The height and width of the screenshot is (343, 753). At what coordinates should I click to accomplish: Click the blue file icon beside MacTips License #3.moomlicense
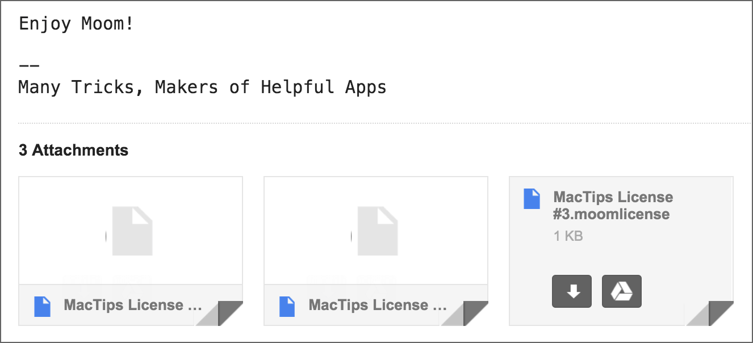(x=532, y=199)
